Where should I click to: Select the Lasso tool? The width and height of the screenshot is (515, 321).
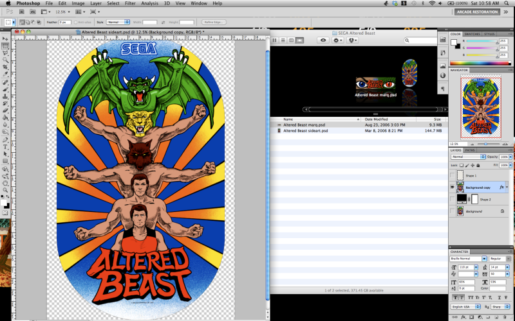5,55
